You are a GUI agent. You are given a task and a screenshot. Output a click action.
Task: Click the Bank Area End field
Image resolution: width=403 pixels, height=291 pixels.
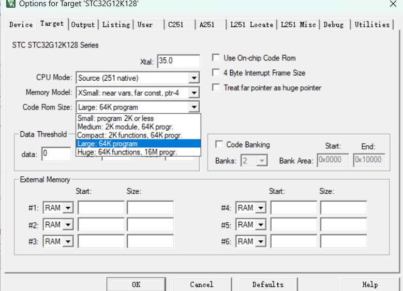pos(369,160)
